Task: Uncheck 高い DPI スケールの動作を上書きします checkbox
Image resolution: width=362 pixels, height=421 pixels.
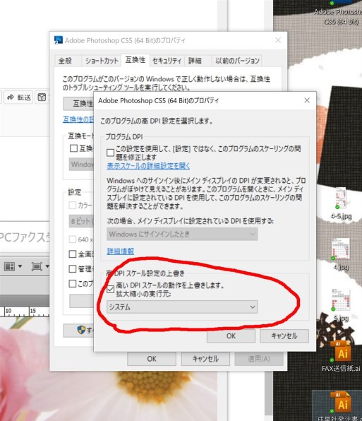Action: pos(110,289)
